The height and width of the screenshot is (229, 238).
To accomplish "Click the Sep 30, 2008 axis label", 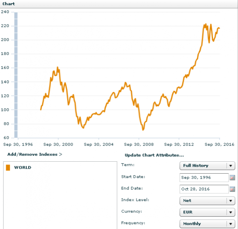I will pos(139,144).
